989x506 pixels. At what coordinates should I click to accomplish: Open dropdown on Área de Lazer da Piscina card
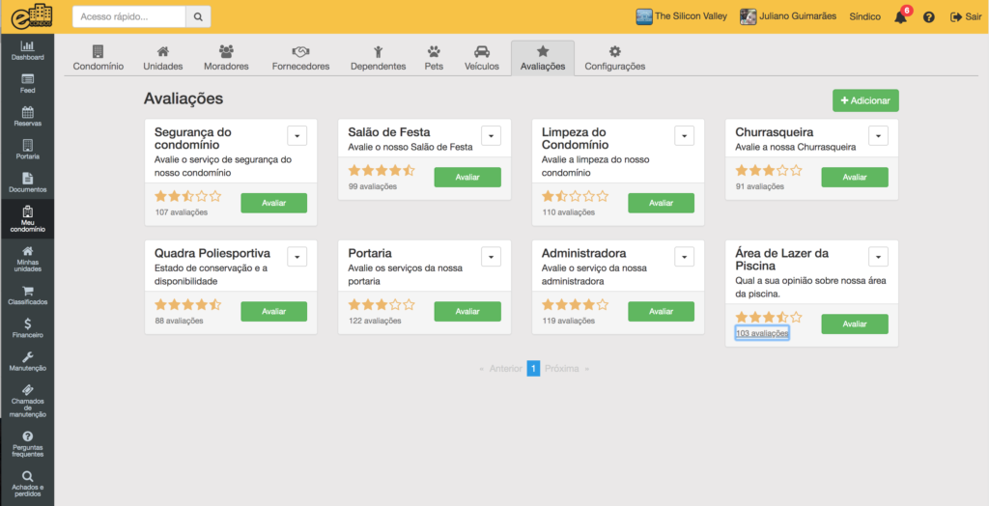pos(878,257)
